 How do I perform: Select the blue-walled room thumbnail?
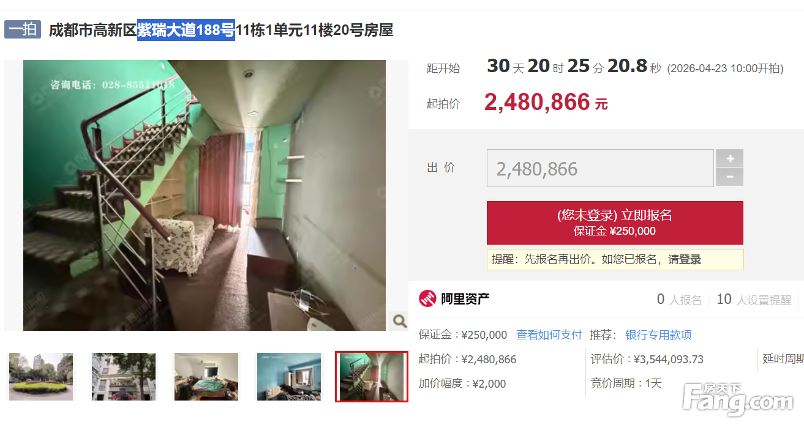289,377
